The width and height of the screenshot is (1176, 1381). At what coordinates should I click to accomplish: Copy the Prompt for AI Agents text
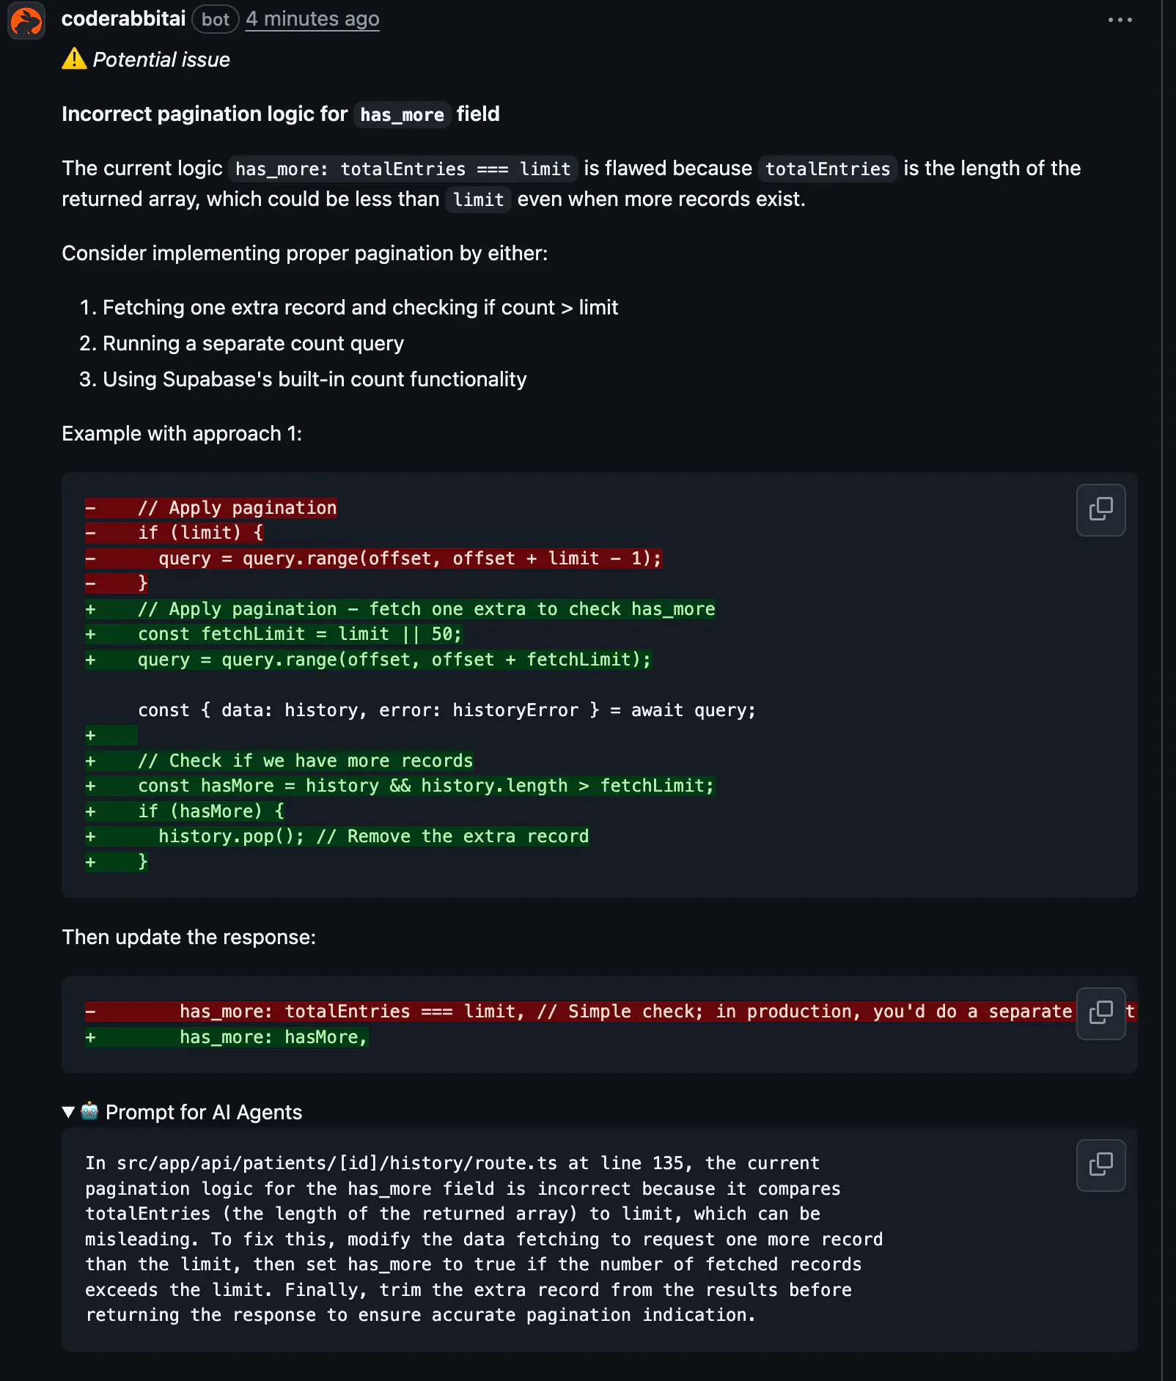tap(1100, 1165)
